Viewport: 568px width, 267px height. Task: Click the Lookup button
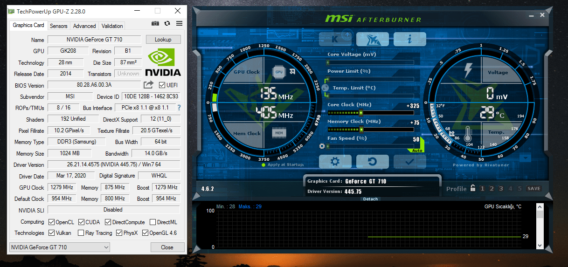coord(163,40)
